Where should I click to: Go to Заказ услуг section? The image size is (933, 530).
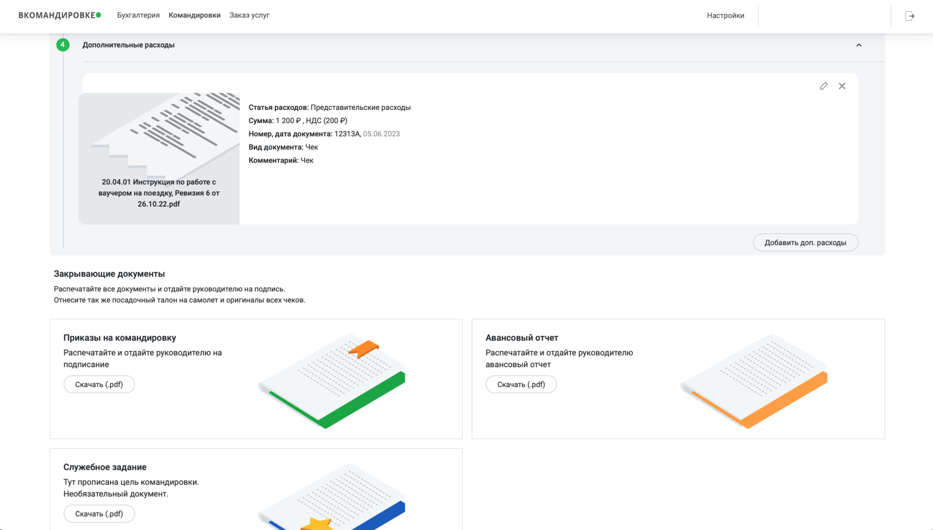pyautogui.click(x=249, y=15)
